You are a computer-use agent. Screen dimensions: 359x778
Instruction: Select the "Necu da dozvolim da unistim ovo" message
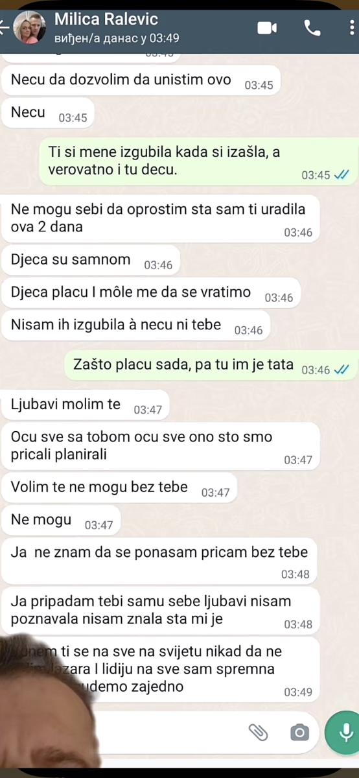(x=141, y=81)
